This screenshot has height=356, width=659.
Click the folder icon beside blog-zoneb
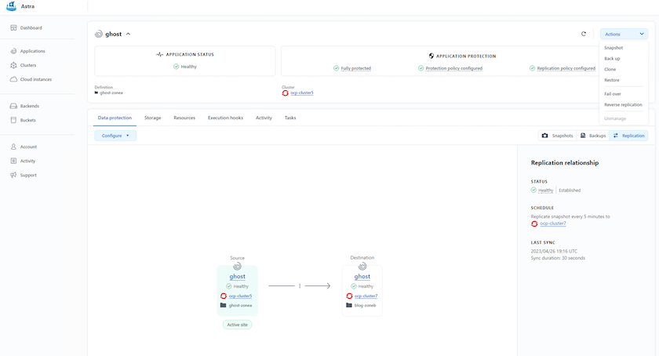349,305
